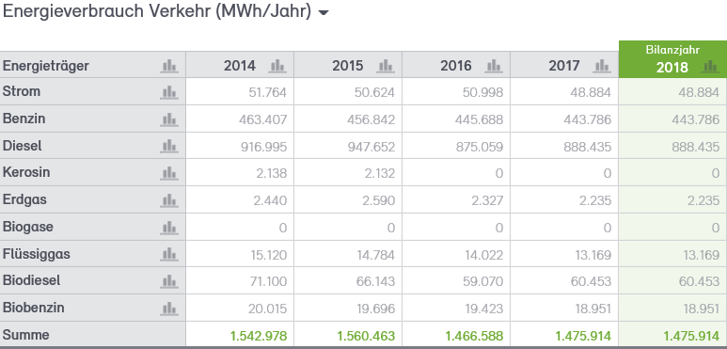
Task: Select the Energieträger column header label
Action: pyautogui.click(x=45, y=66)
